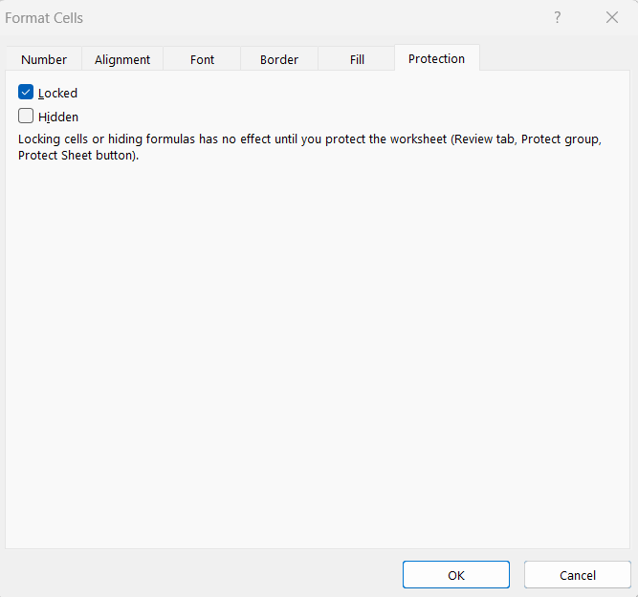
Task: Confirm with the OK button
Action: [x=456, y=575]
